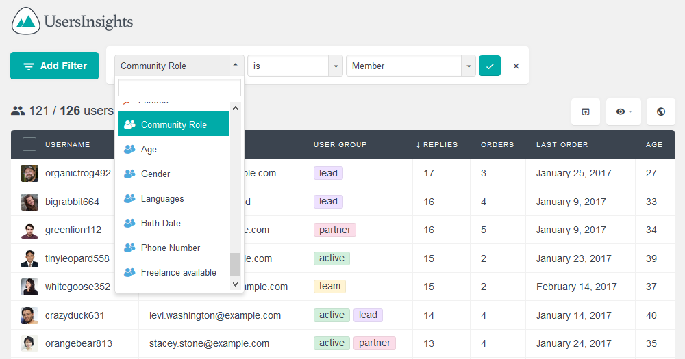The image size is (685, 359).
Task: Apply filter with green checkmark button
Action: click(x=490, y=66)
